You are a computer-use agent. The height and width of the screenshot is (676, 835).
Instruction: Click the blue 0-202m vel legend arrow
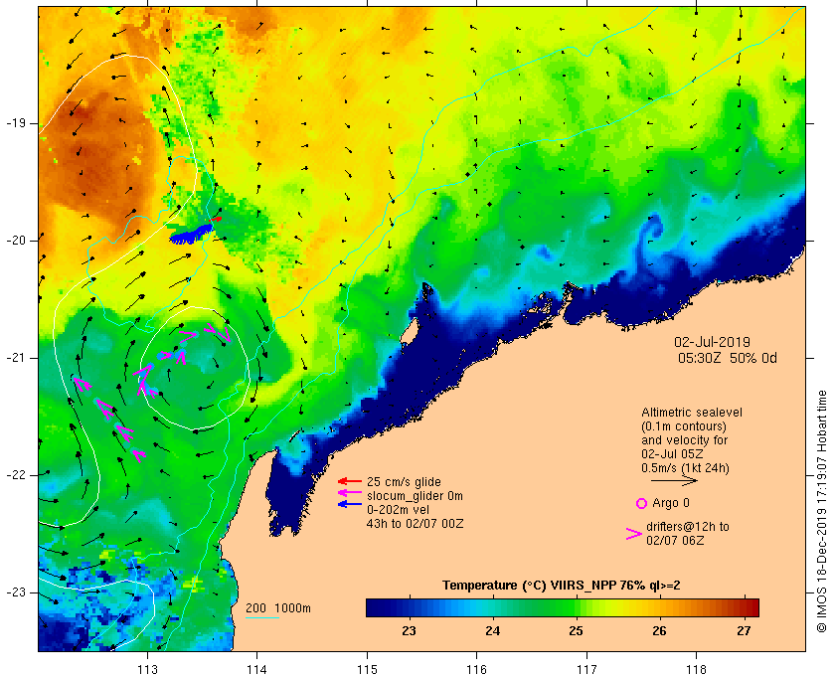[350, 503]
